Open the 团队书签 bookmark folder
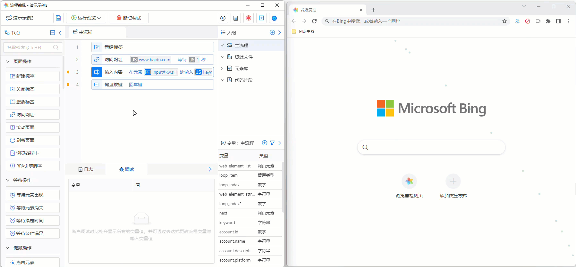The height and width of the screenshot is (267, 576). point(303,31)
